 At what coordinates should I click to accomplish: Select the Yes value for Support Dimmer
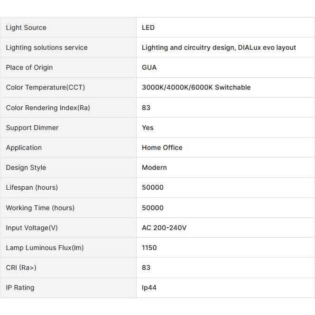coord(148,128)
